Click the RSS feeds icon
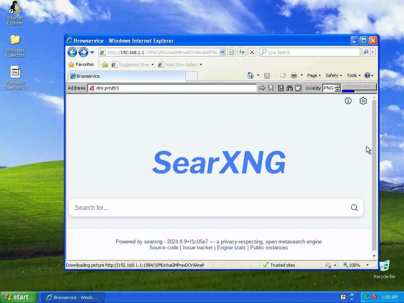Viewport: 404px width, 303px height. point(267,75)
